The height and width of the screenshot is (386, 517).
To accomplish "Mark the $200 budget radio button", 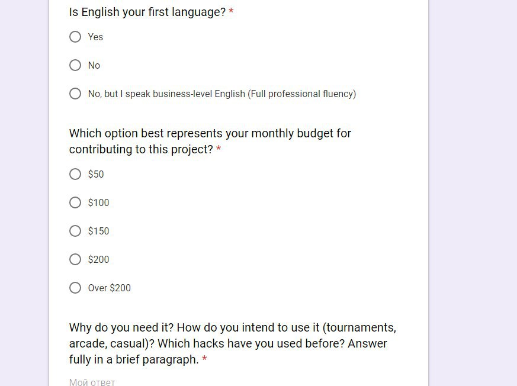I will click(75, 259).
